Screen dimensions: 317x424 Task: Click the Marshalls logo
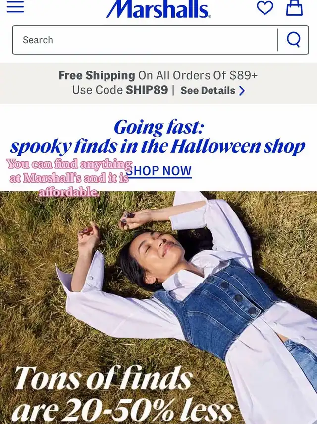158,9
